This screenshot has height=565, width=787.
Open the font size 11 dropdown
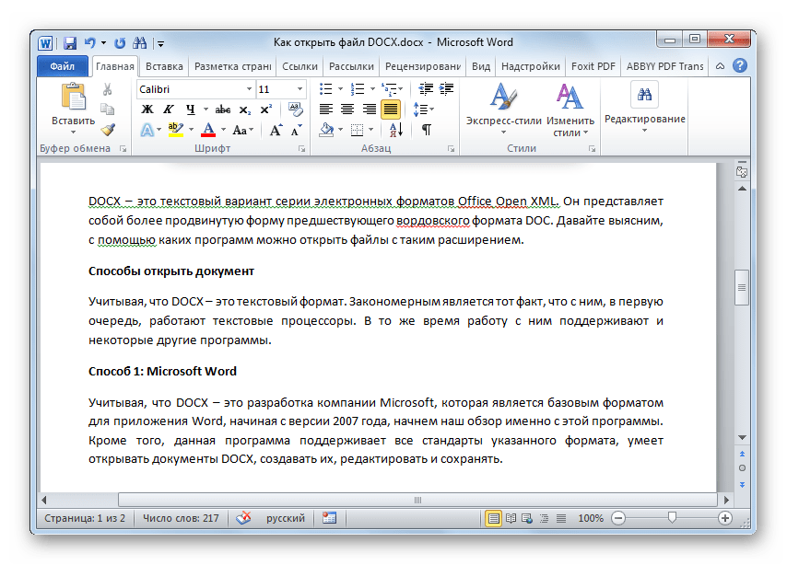(300, 89)
